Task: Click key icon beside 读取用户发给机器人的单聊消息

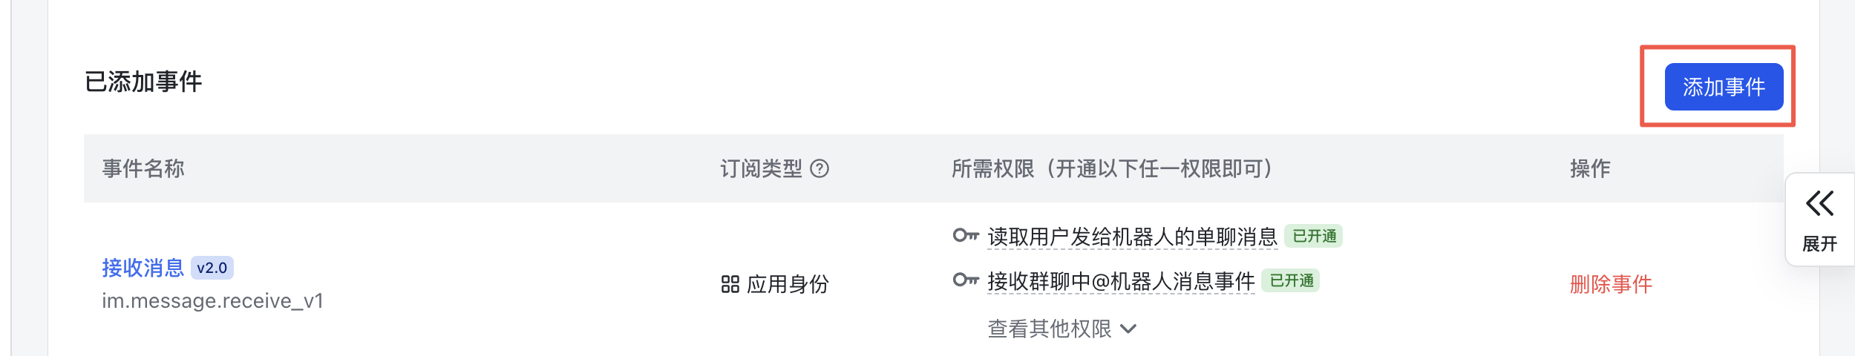Action: click(x=966, y=236)
